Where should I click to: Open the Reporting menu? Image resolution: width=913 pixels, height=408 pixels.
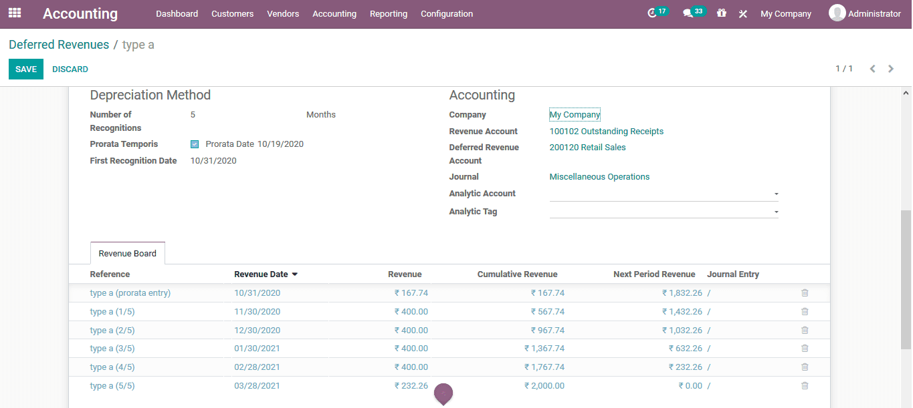tap(388, 13)
